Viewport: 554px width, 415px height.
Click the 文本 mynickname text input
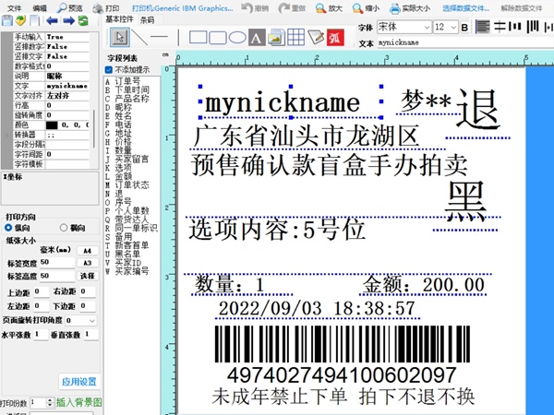pyautogui.click(x=465, y=42)
